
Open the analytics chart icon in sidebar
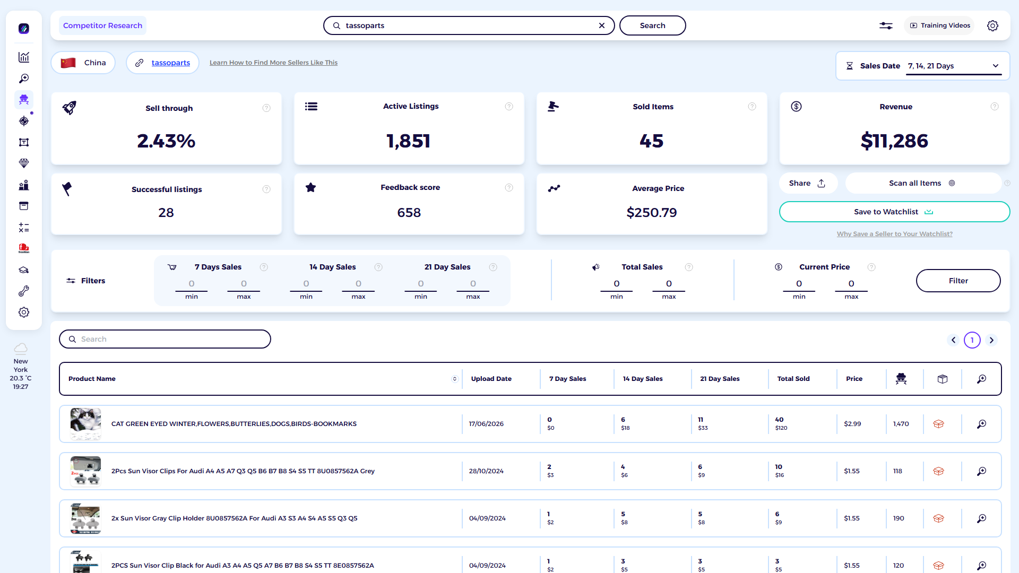[x=24, y=57]
